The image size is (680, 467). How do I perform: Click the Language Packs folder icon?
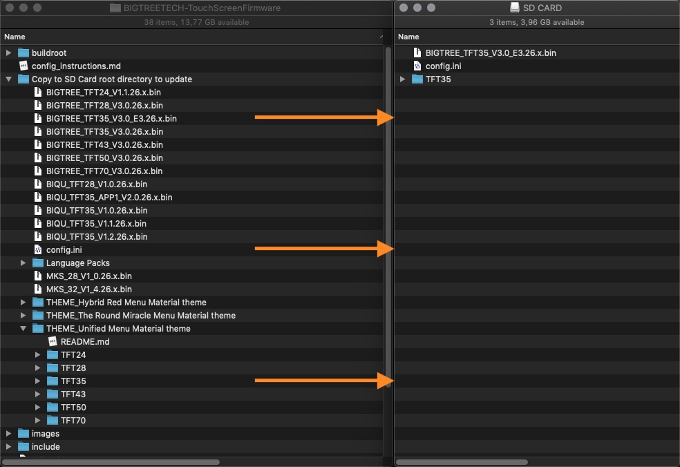pos(38,263)
